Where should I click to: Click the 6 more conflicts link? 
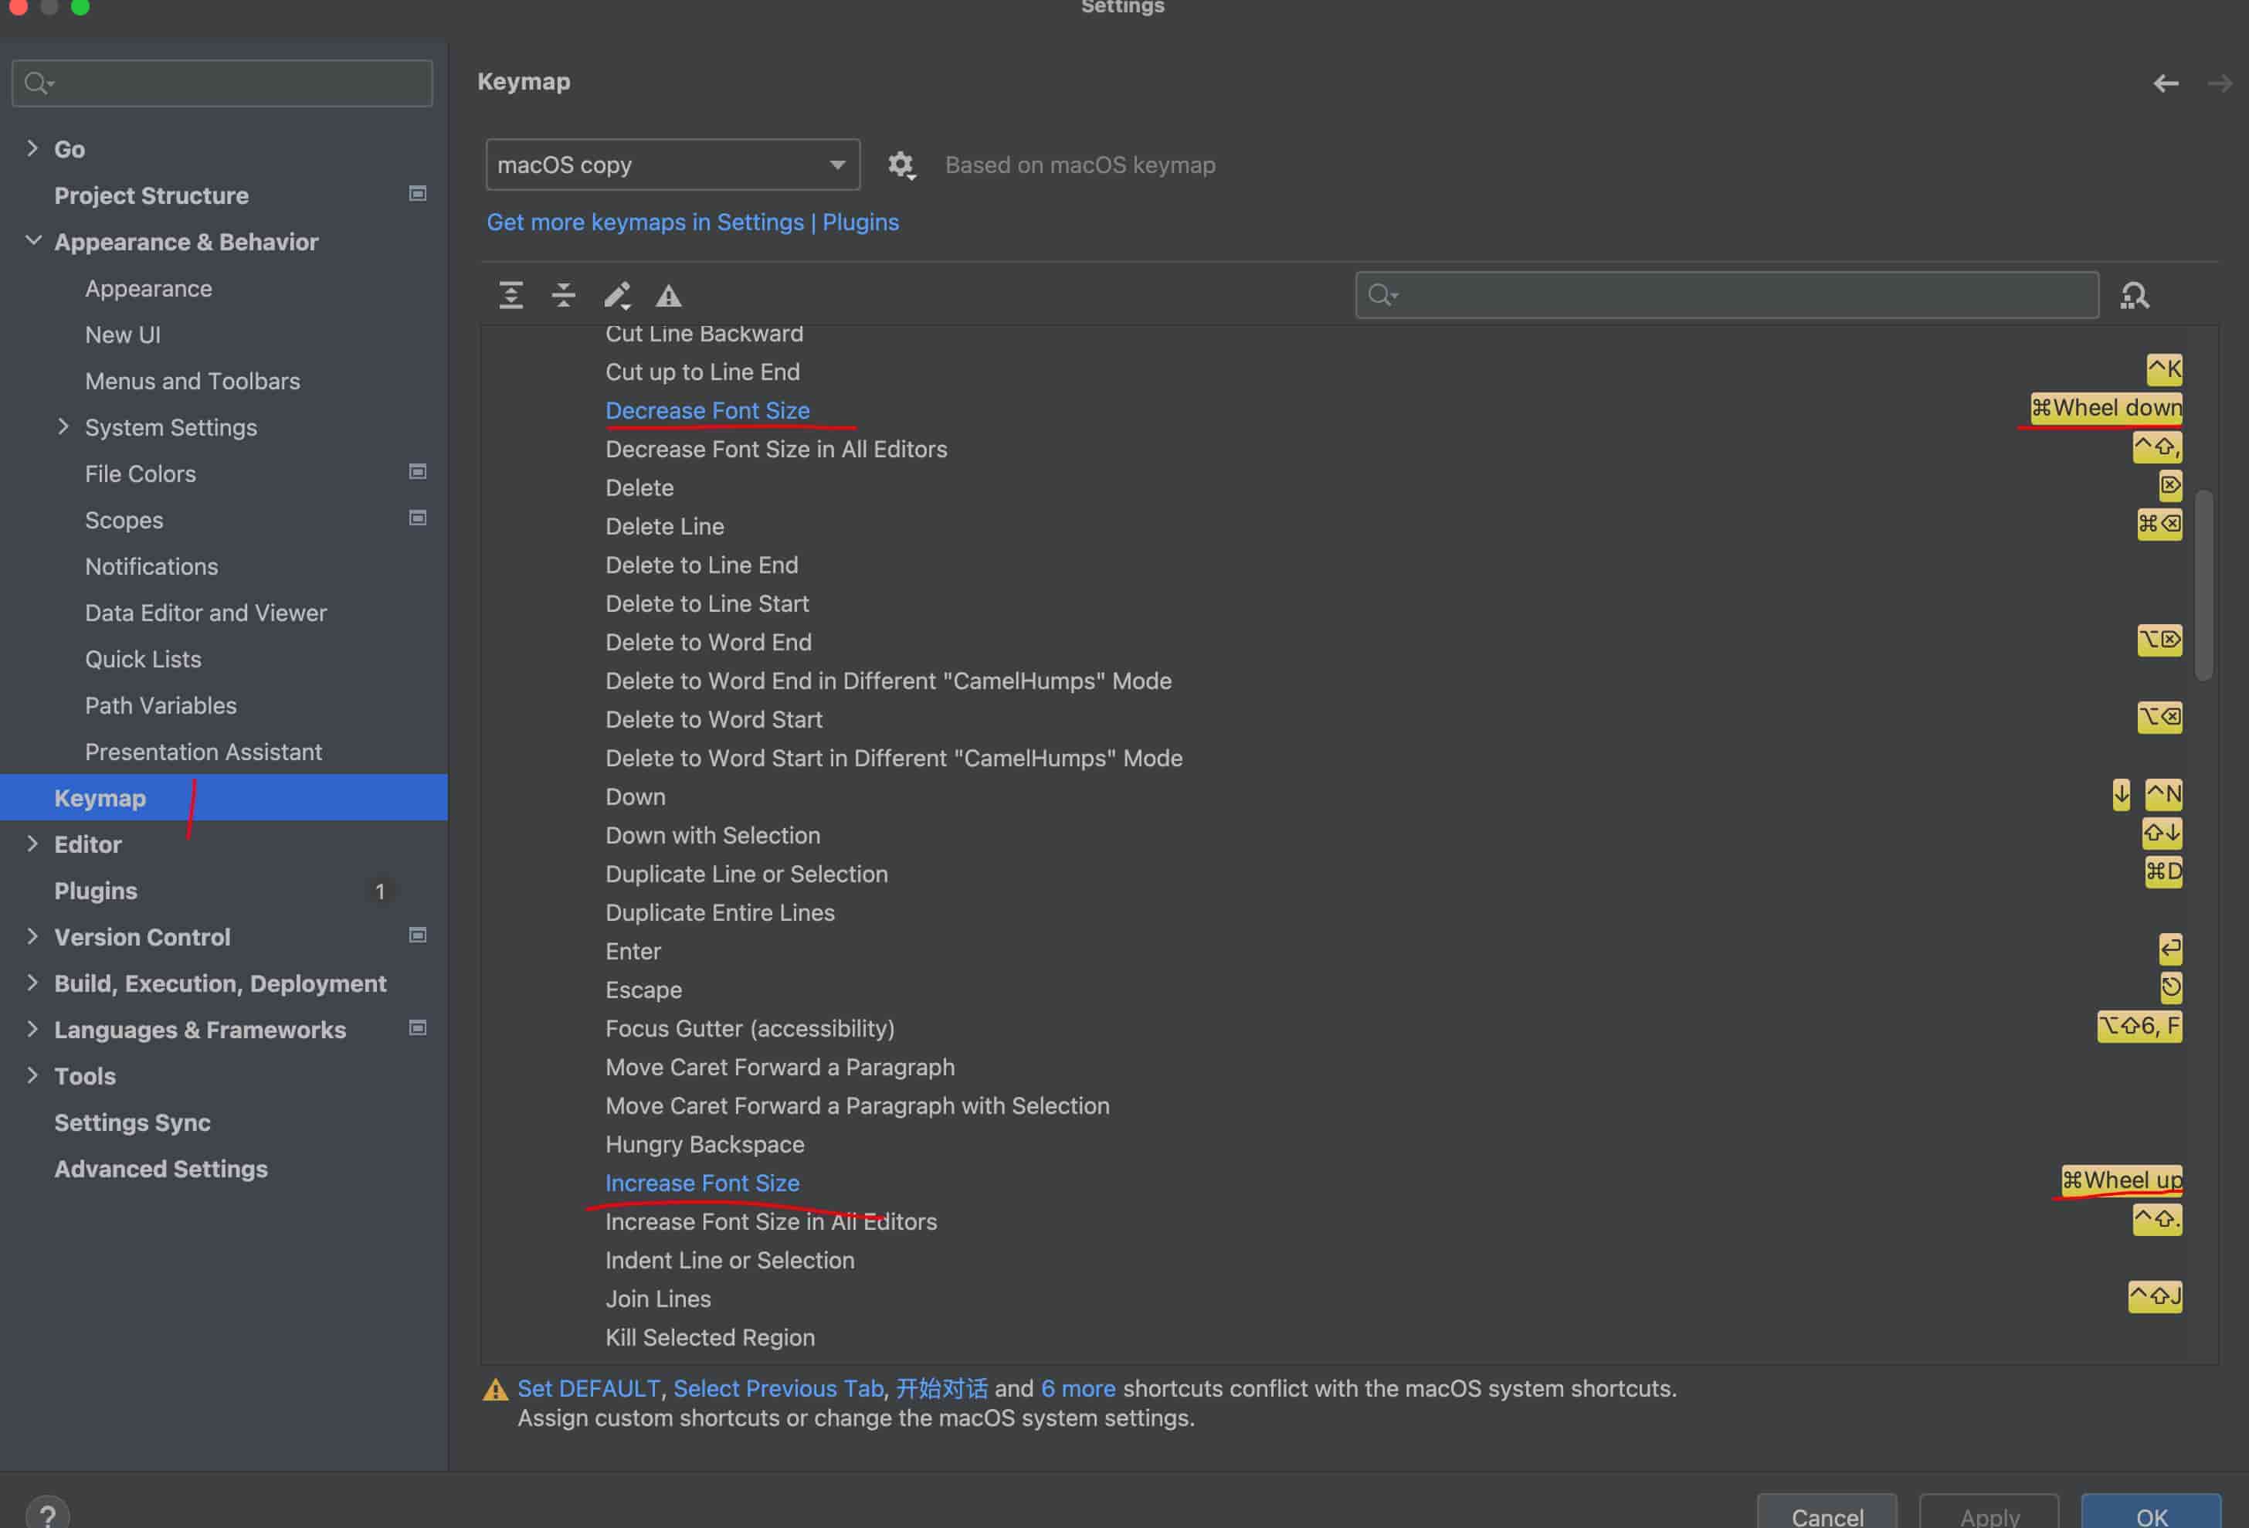point(1078,1390)
